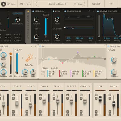Open the Addictive Drums 2 preset name

[57, 4]
